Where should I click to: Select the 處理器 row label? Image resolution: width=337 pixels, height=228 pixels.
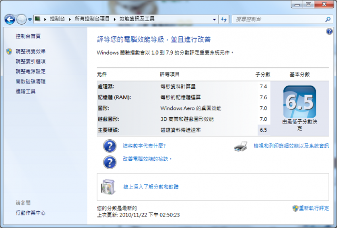[106, 87]
